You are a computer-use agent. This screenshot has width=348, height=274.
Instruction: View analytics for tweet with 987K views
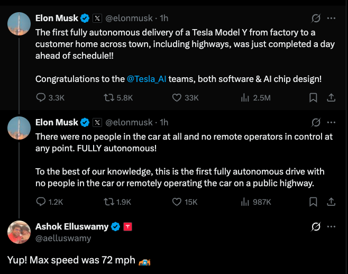coord(245,202)
